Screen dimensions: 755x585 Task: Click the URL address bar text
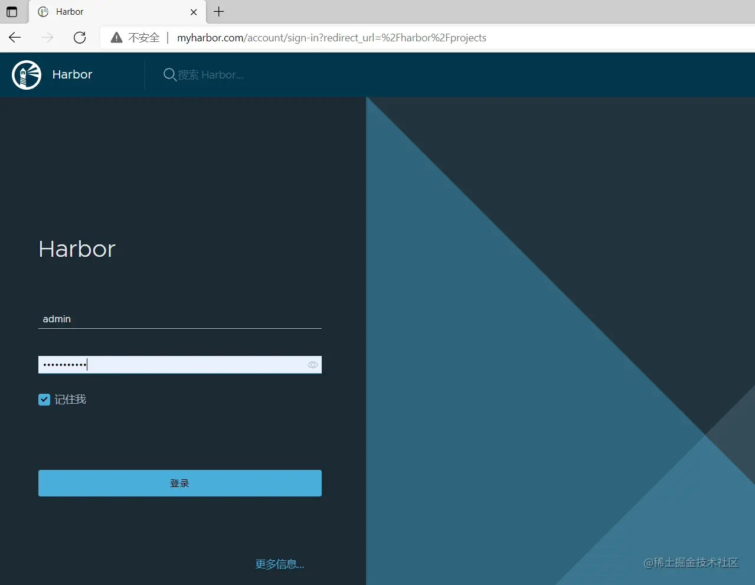[332, 38]
